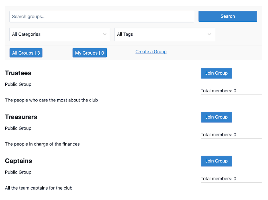Viewport: 268px width, 200px height.
Task: Switch to the My Groups tab
Action: point(90,53)
